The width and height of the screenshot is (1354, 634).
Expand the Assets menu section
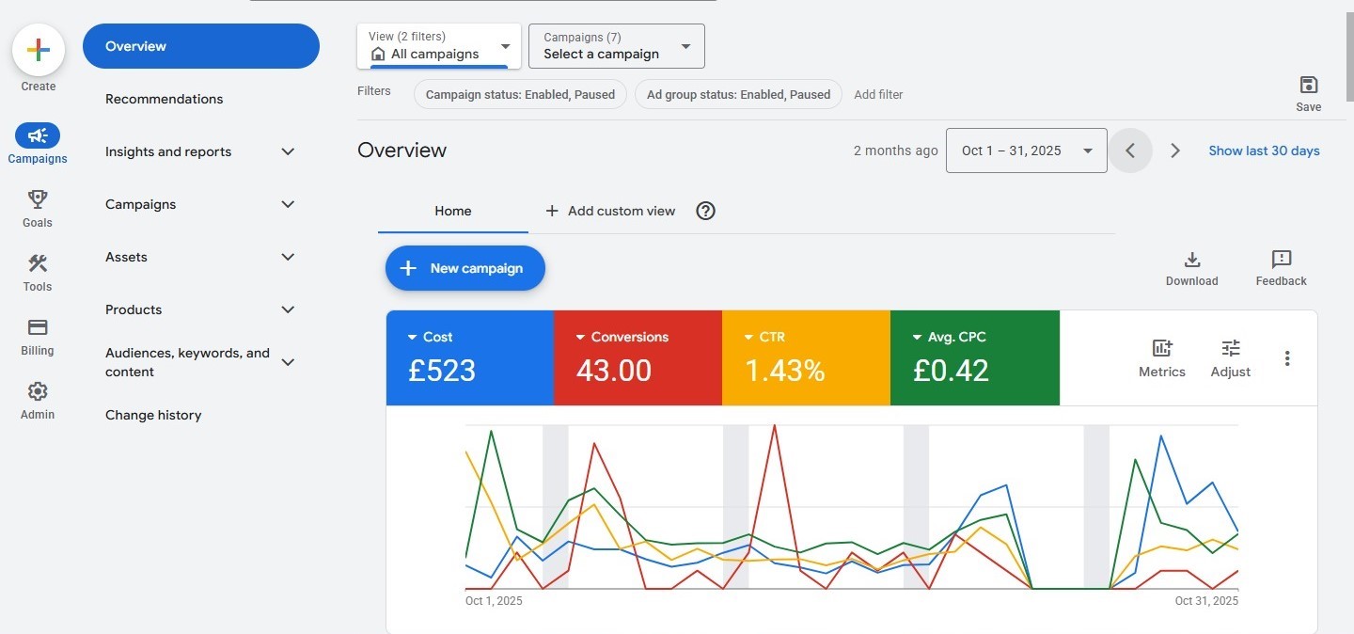tap(288, 257)
